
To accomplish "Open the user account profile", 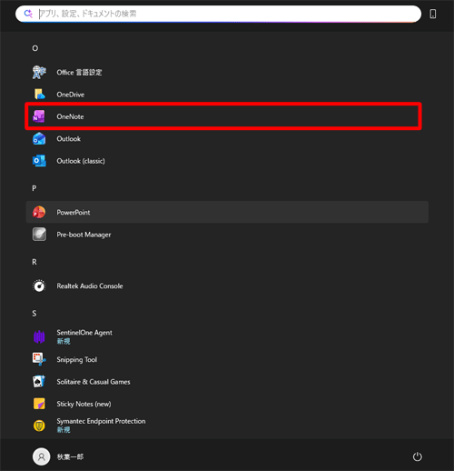I will click(x=58, y=456).
